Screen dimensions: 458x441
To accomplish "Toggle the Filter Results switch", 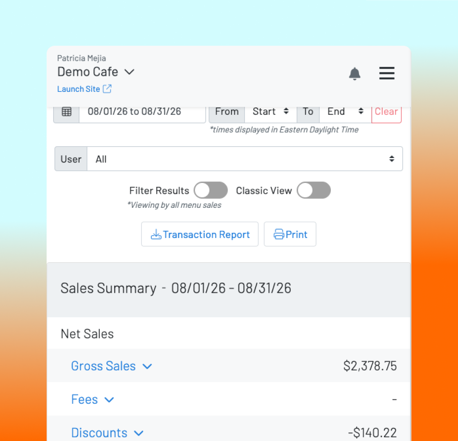I will [x=211, y=190].
